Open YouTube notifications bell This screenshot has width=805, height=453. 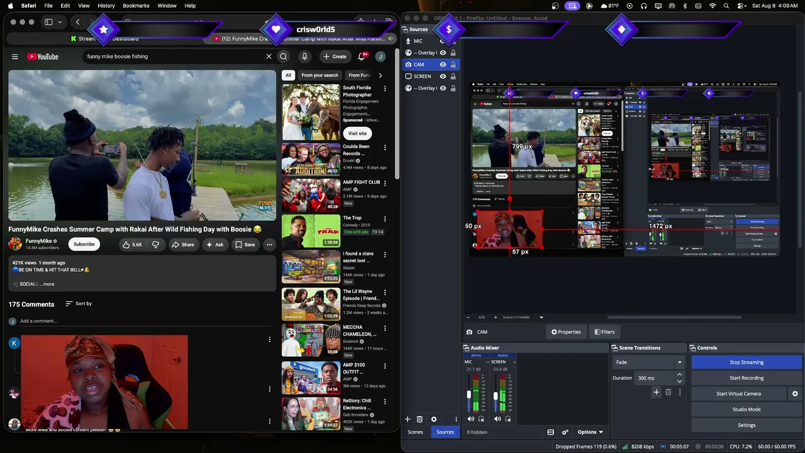click(362, 57)
